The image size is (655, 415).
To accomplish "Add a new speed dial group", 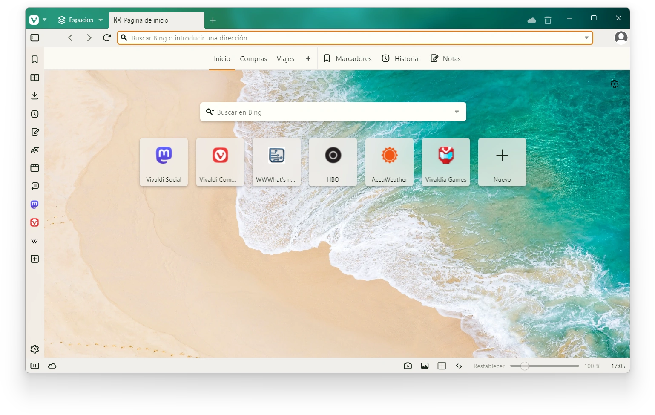I will [x=308, y=59].
